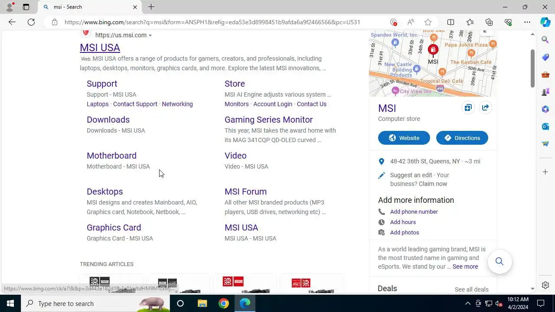
Task: Click the floating blue search magnifier button
Action: (499, 261)
